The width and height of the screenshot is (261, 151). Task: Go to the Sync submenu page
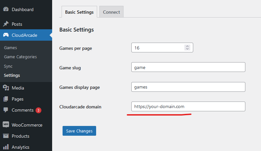click(8, 66)
